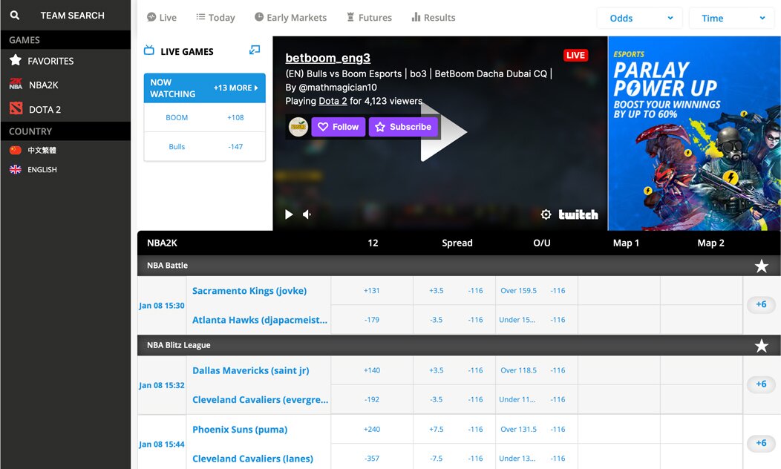Mute the stream volume speaker

[x=307, y=214]
